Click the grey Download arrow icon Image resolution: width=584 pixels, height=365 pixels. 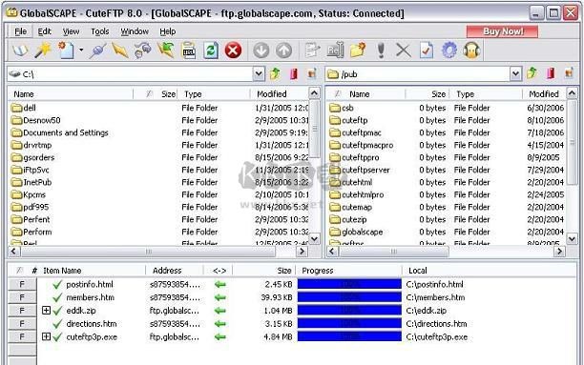pos(261,51)
